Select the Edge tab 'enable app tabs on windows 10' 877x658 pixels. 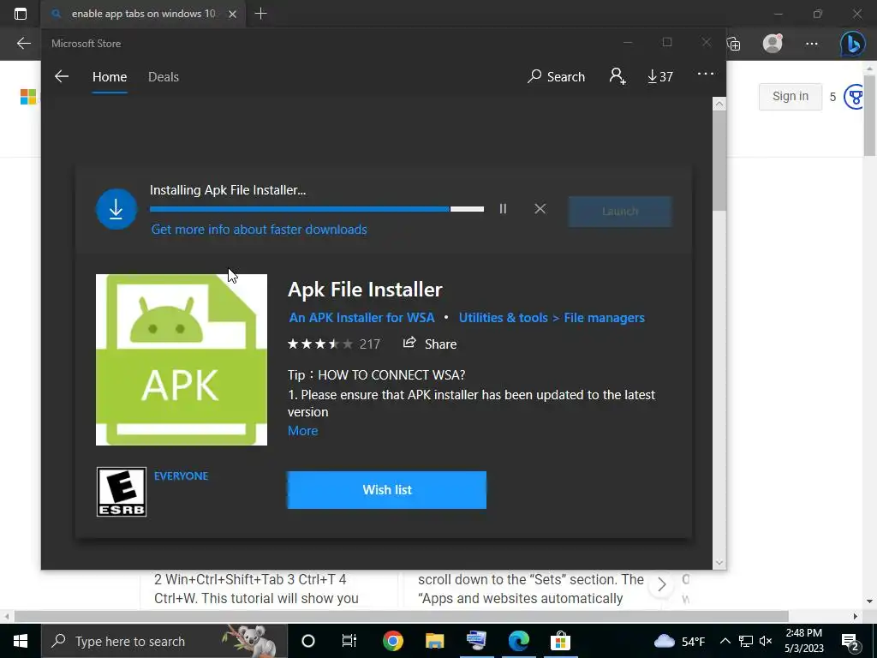(143, 14)
